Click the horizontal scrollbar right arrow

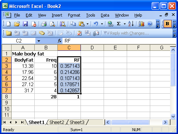tap(165, 122)
